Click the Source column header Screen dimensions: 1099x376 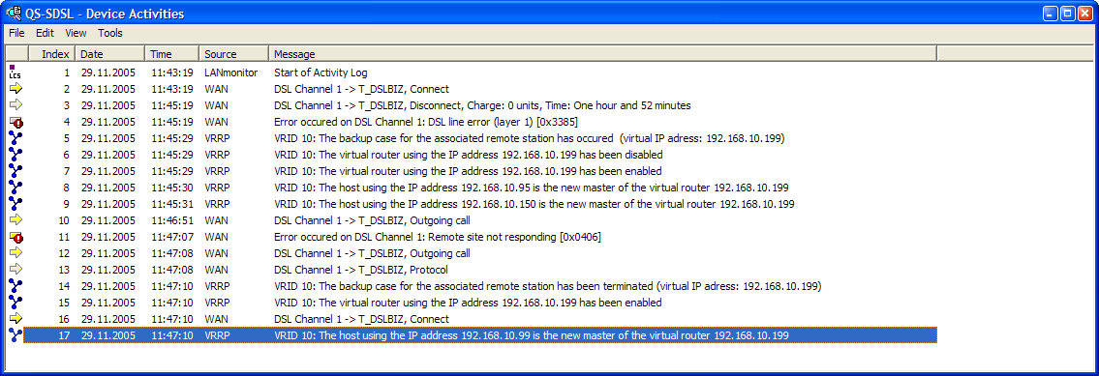234,54
